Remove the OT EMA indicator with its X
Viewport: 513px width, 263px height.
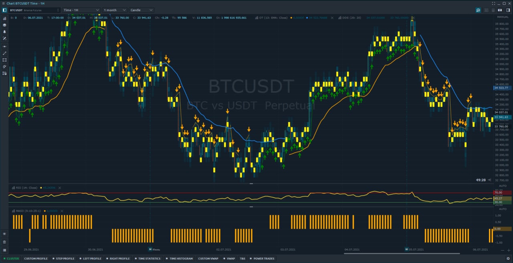tap(331, 18)
